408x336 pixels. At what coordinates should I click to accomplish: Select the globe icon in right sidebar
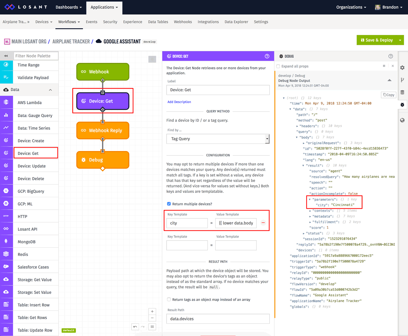pyautogui.click(x=402, y=120)
